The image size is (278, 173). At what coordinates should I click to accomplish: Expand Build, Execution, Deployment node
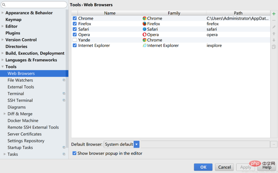2,53
